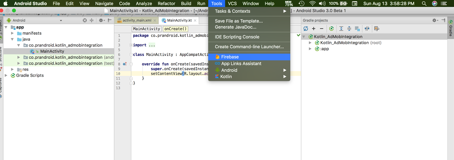Open the Analyze menu

click(x=144, y=3)
